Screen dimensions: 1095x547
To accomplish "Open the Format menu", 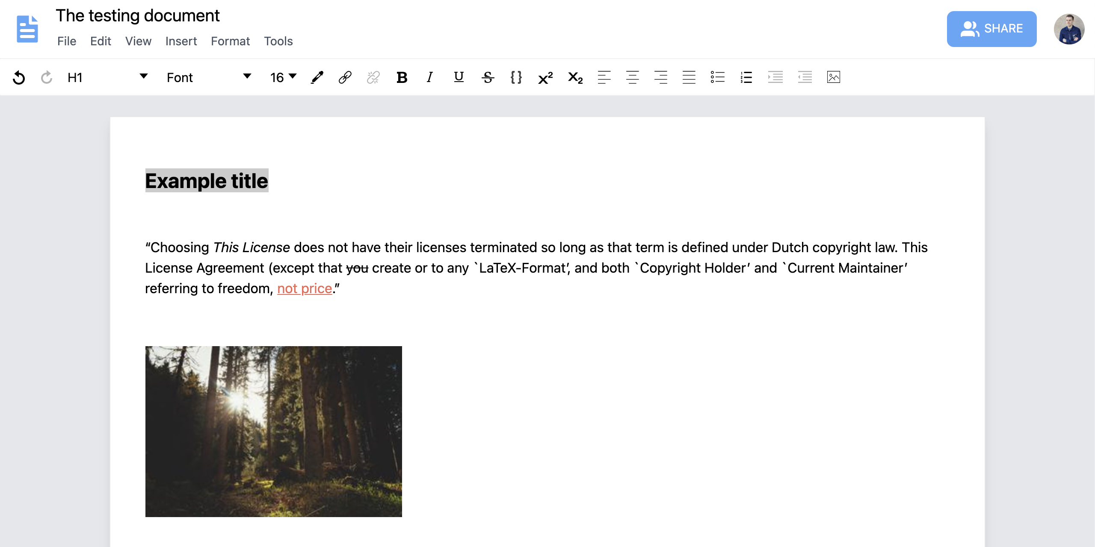I will (x=231, y=41).
